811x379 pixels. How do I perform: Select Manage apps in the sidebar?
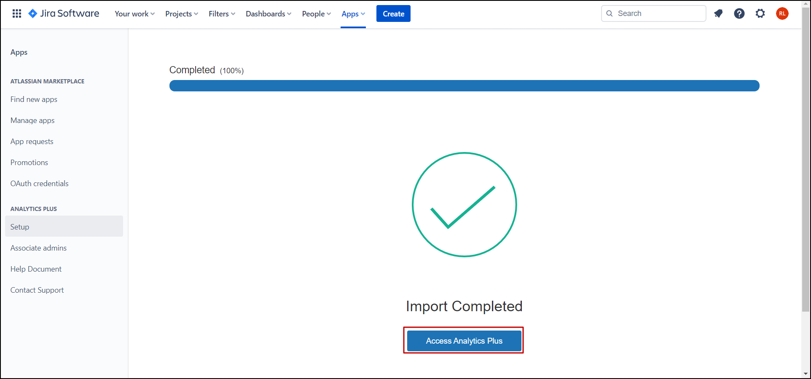click(x=32, y=120)
